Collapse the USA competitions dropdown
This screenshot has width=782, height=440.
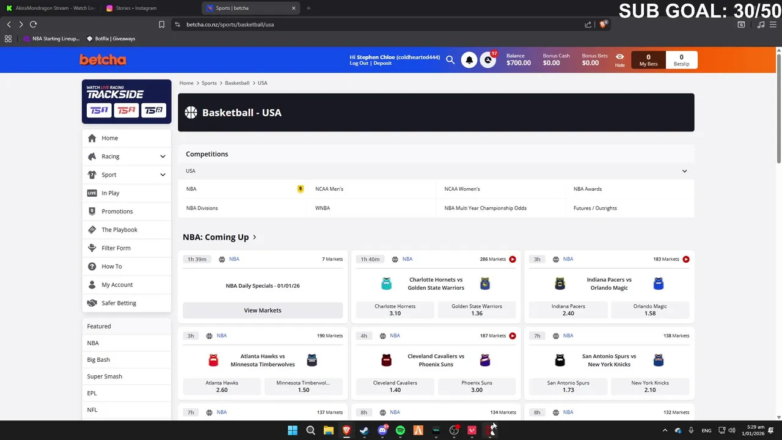pyautogui.click(x=684, y=171)
